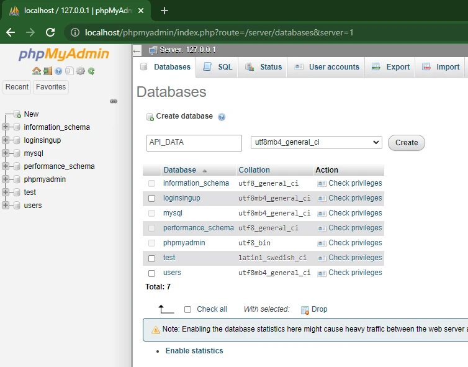Click Server: 127.0.0.1 breadcrumb link
The width and height of the screenshot is (468, 367).
pos(187,50)
